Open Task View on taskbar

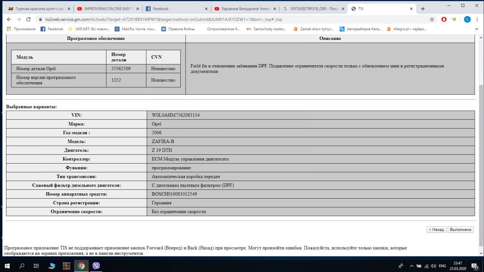pos(36,266)
